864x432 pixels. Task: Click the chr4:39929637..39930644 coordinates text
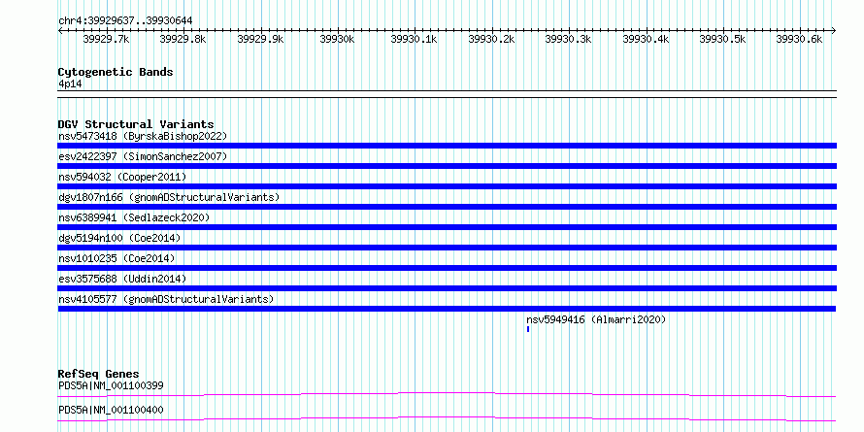125,20
